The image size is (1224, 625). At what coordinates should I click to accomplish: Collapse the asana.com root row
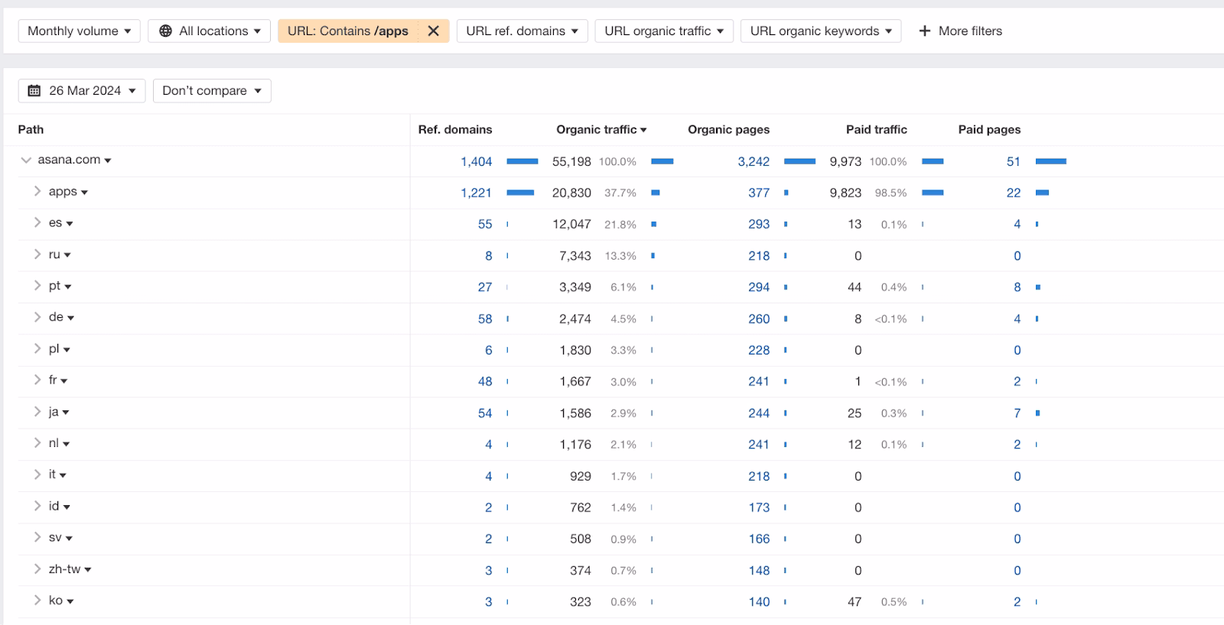(26, 160)
